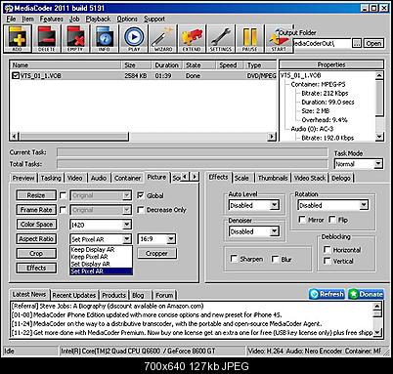Uncheck the VTS_01_1.VOB file checkbox
The image size is (393, 374).
tap(16, 76)
